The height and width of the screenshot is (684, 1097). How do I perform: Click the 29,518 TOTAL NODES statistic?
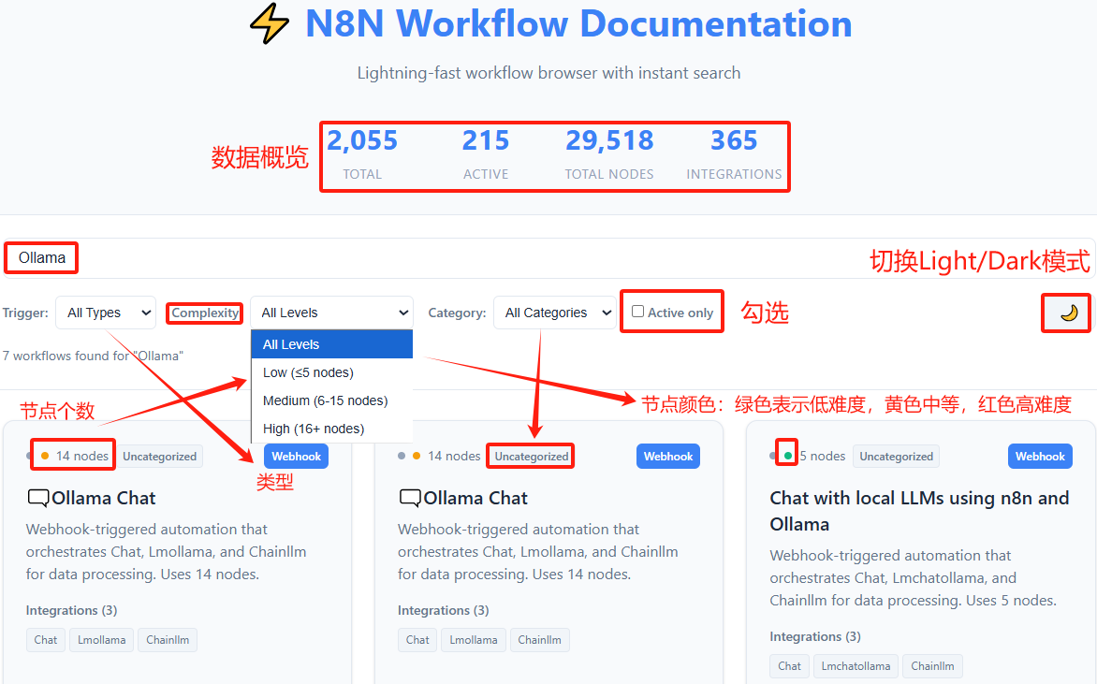point(609,154)
